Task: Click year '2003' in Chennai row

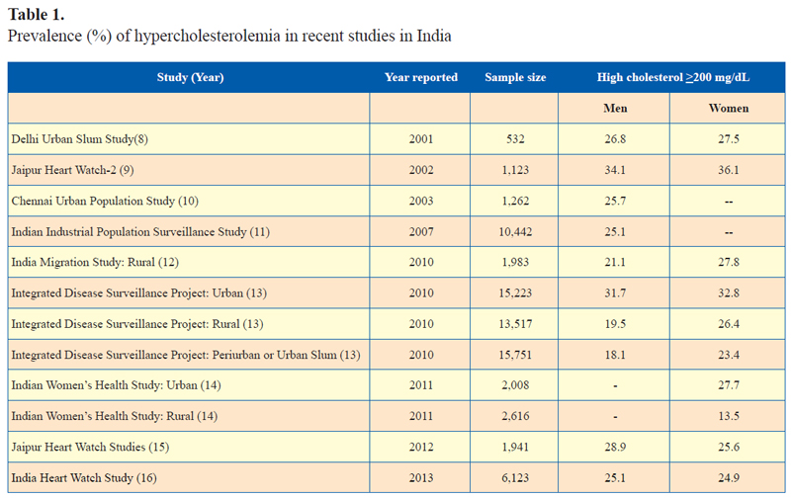Action: click(421, 201)
